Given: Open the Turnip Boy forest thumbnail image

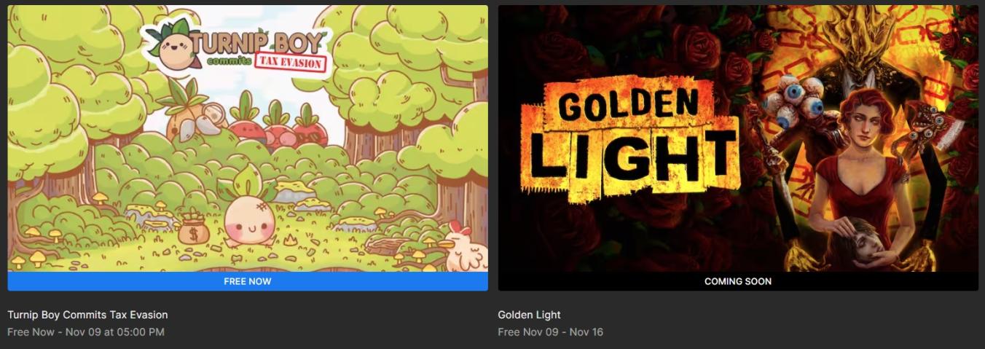Looking at the screenshot, I should click(248, 138).
